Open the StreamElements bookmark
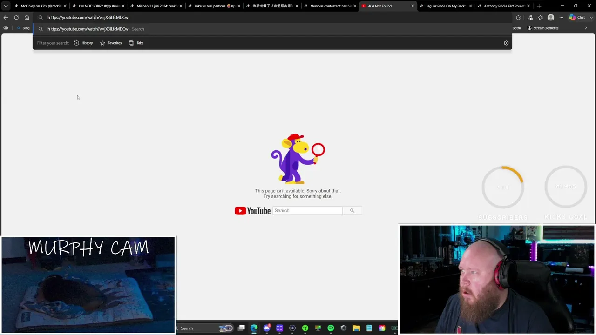This screenshot has height=335, width=596. (x=542, y=28)
